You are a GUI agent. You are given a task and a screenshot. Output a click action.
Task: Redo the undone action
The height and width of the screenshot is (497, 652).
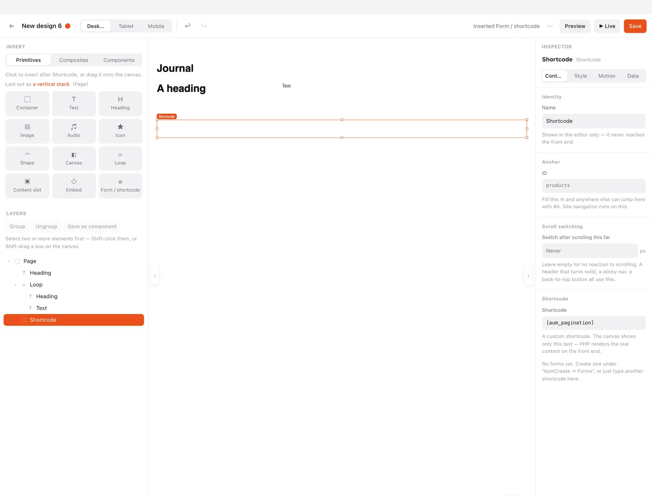tap(204, 26)
